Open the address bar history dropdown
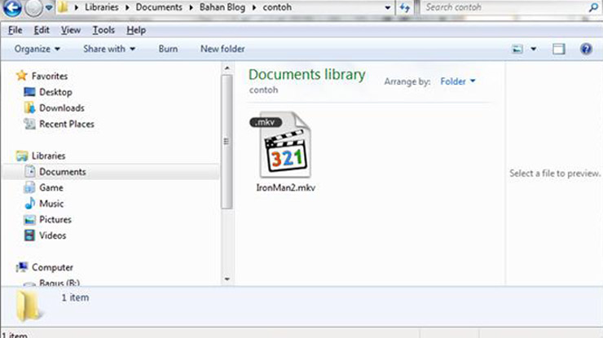This screenshot has height=338, width=603. [388, 7]
